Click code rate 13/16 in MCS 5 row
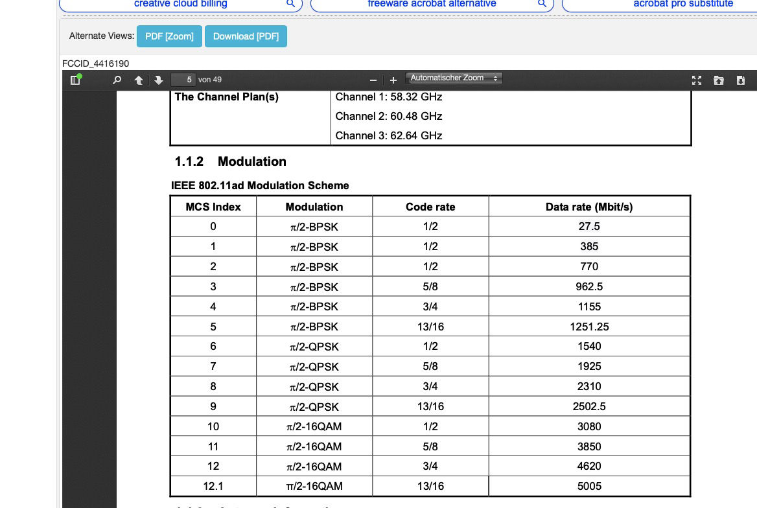Image resolution: width=757 pixels, height=508 pixels. click(x=430, y=327)
